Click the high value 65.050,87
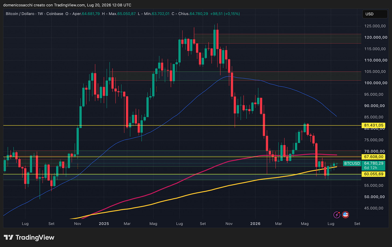The height and width of the screenshot is (247, 392). 127,14
